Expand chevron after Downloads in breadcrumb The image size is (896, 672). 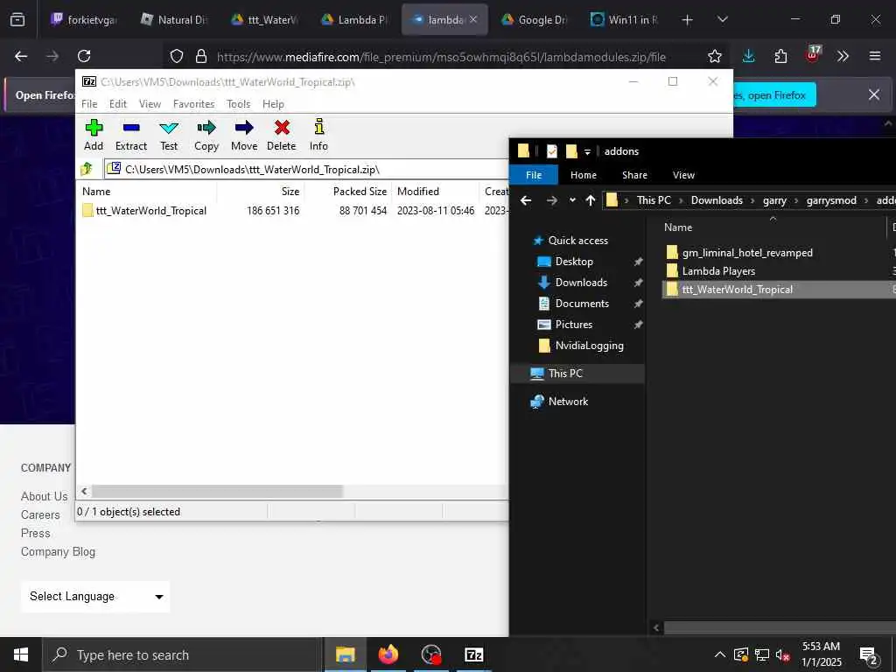(752, 200)
